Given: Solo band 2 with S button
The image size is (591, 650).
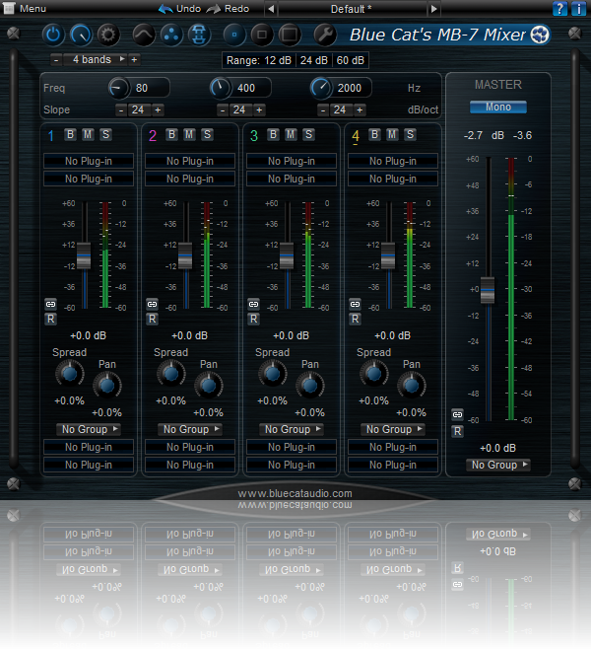Looking at the screenshot, I should (208, 134).
